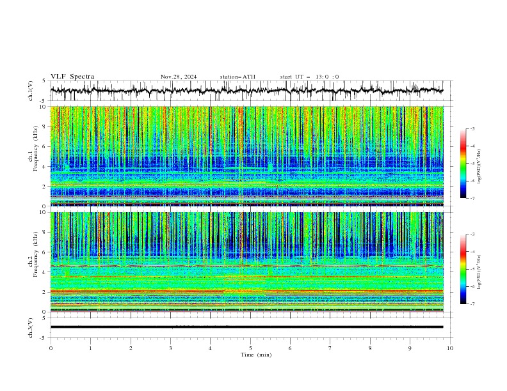Click the 10 kHz tick on ch.1 frequency axis
507x391 pixels.
point(44,106)
